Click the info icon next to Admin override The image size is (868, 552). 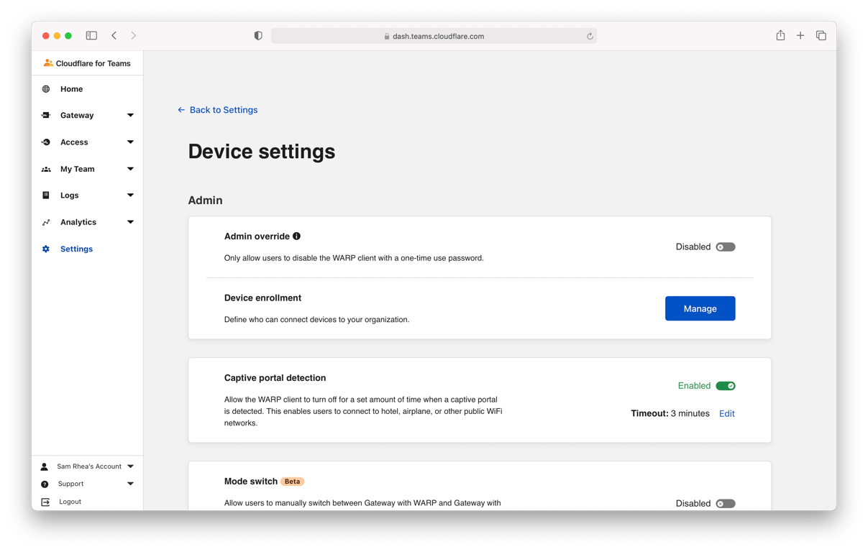point(297,236)
